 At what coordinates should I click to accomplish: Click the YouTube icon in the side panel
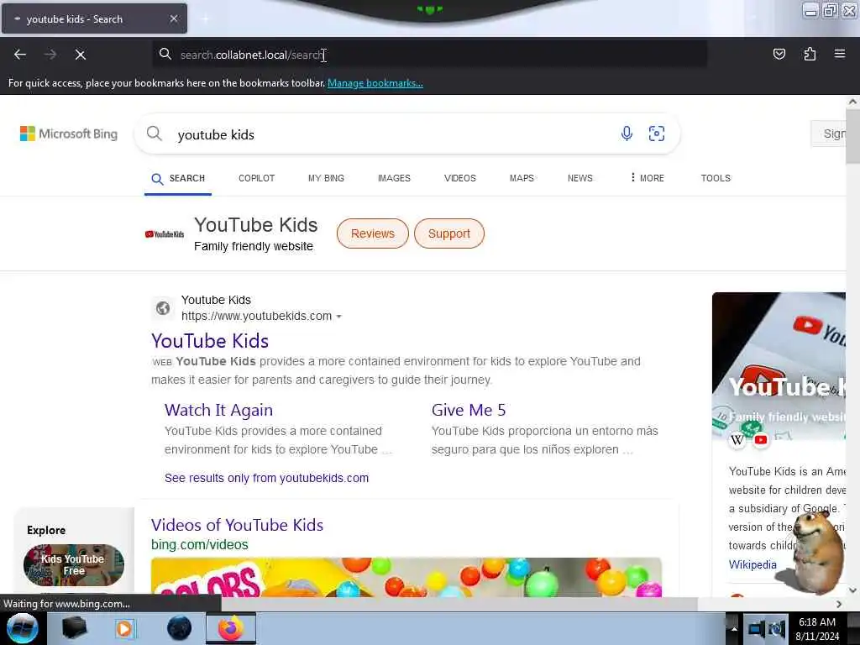click(x=761, y=440)
